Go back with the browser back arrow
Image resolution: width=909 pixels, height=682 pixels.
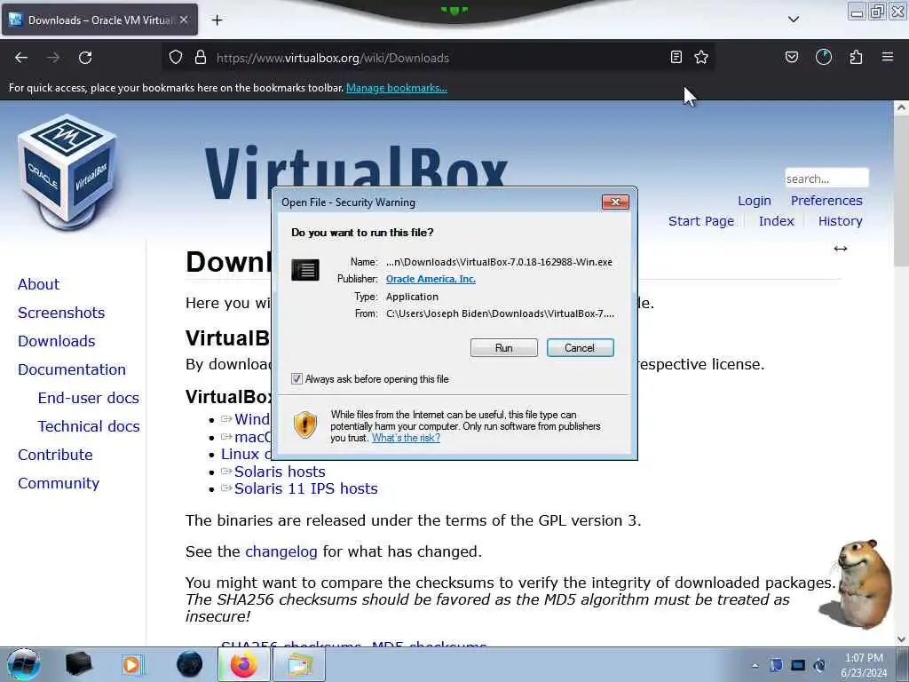[x=21, y=58]
